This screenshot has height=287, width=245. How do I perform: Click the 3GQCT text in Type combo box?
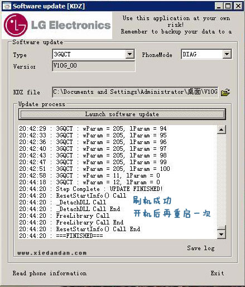pos(62,54)
